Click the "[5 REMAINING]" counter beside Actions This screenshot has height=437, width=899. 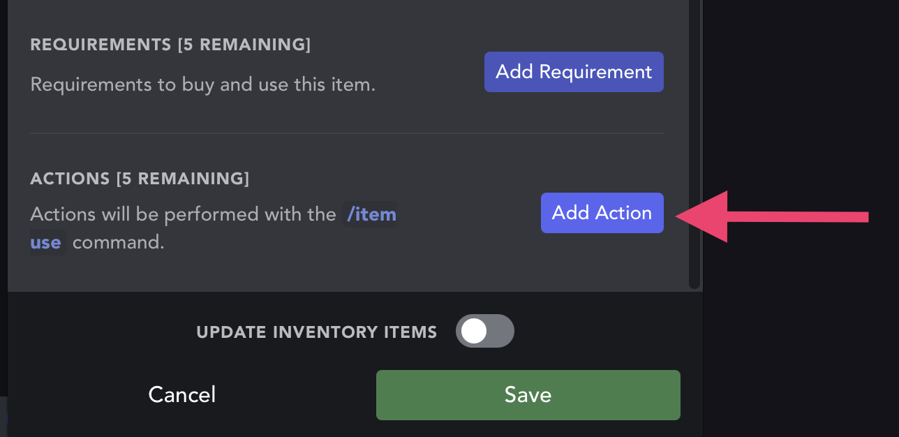(183, 178)
